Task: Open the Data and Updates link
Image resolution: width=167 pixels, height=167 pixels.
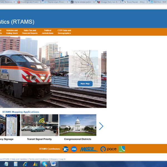Action: coord(19,159)
